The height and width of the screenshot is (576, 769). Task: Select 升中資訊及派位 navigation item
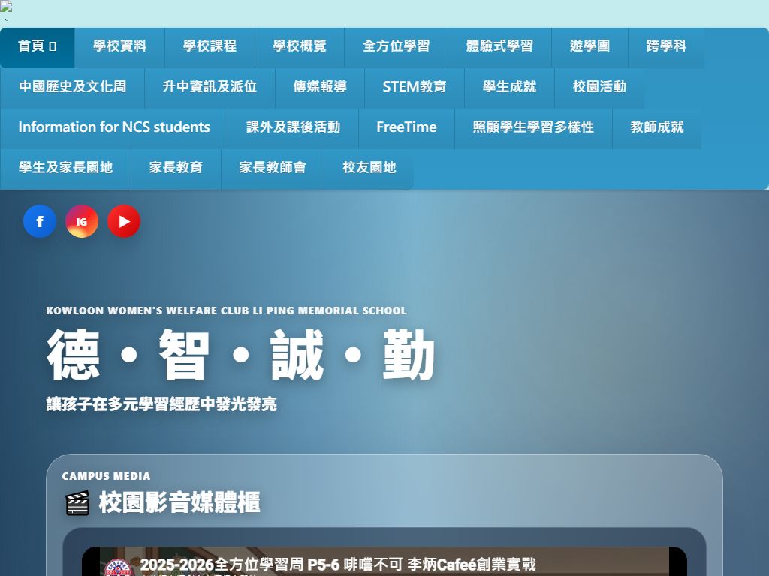(210, 88)
